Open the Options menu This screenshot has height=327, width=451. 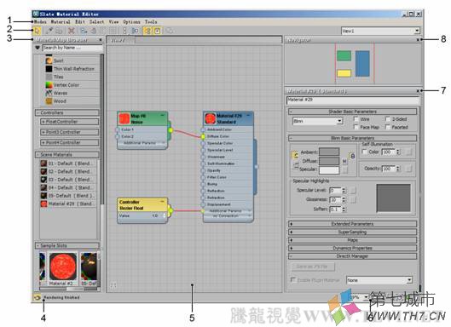[132, 22]
